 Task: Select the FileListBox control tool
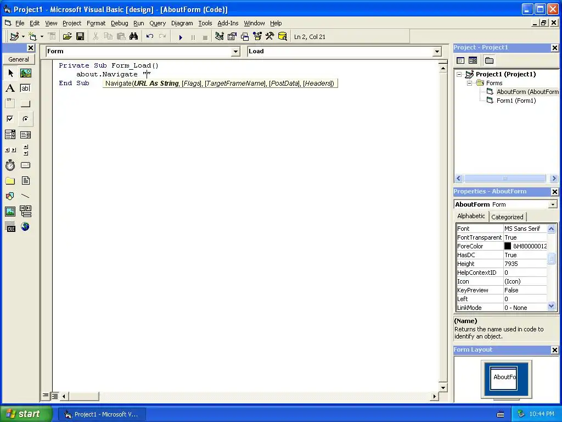tap(25, 180)
